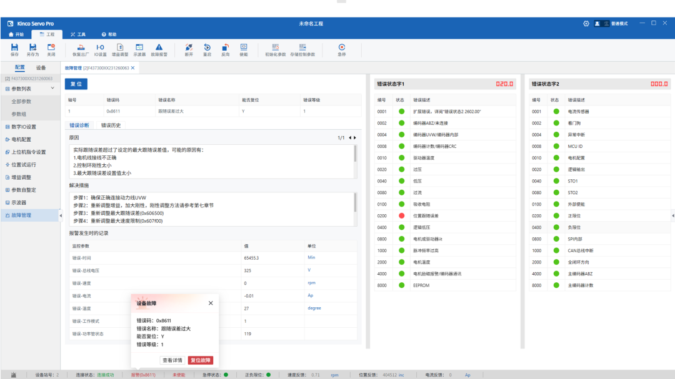Click the 恢复出厂 factory reset icon
The width and height of the screenshot is (675, 379).
(80, 49)
